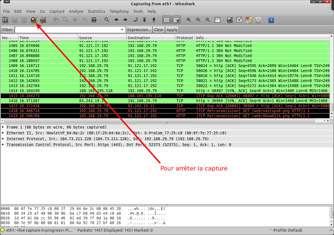The image size is (334, 235).
Task: Expand the Ethernet II tree node
Action: tap(3, 133)
